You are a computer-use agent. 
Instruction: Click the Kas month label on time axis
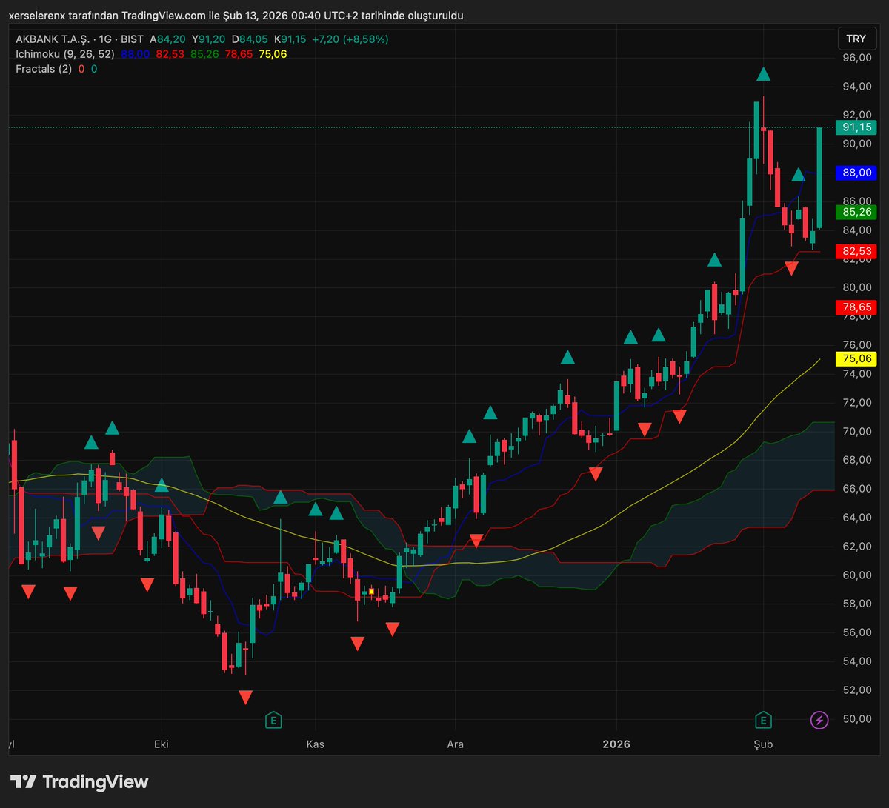tap(316, 744)
